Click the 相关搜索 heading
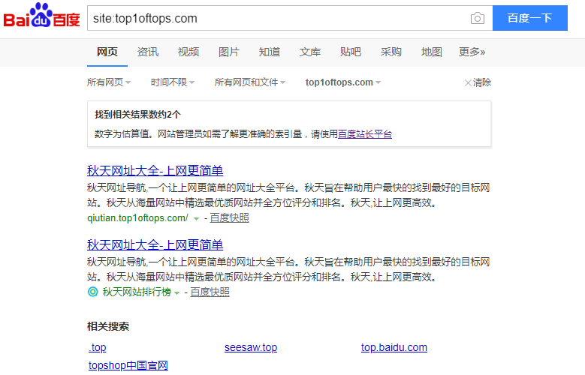This screenshot has height=375, width=585. [x=108, y=326]
